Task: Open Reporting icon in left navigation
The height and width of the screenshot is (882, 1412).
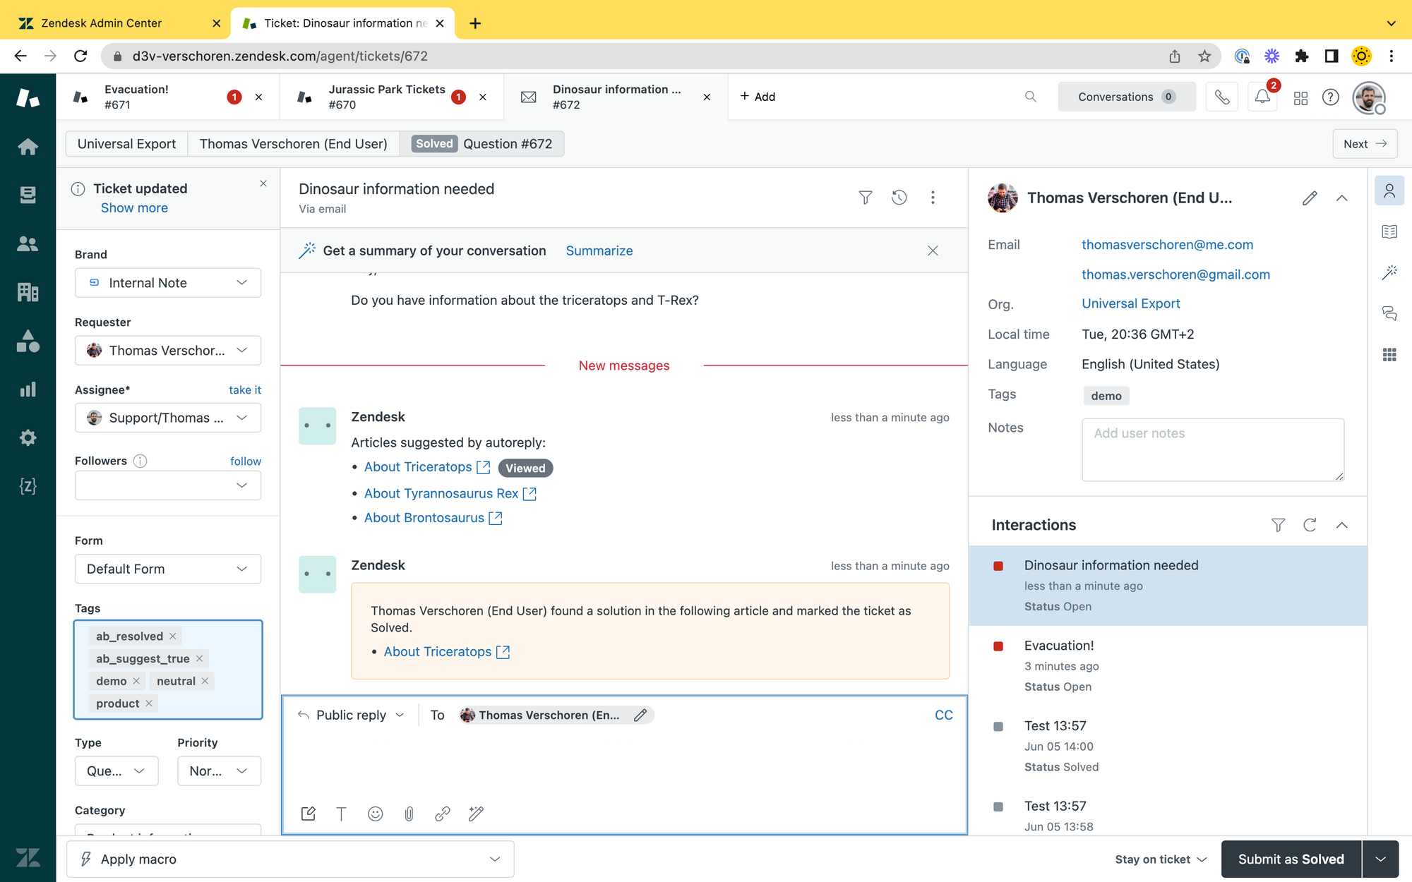Action: click(28, 389)
